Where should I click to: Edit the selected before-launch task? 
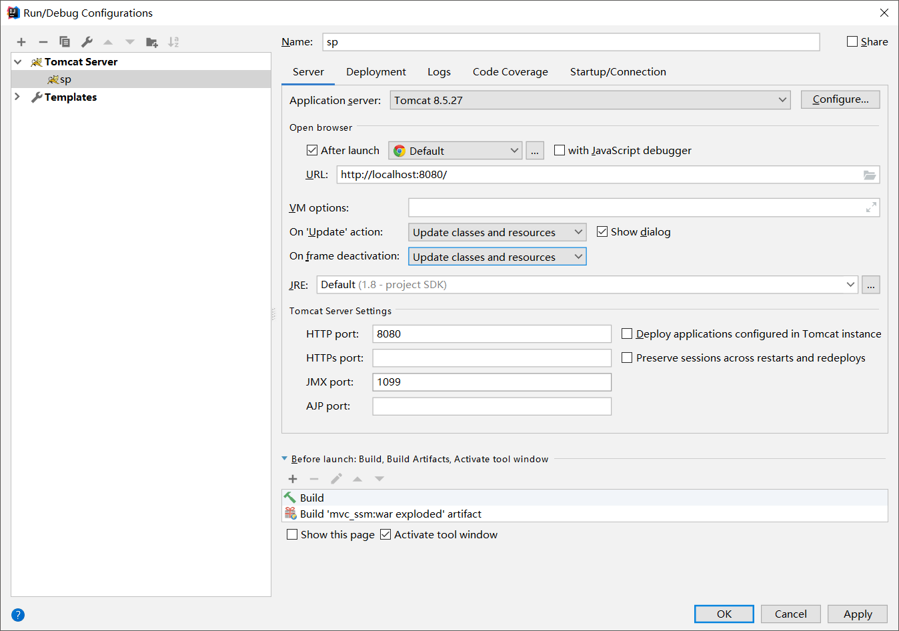337,479
